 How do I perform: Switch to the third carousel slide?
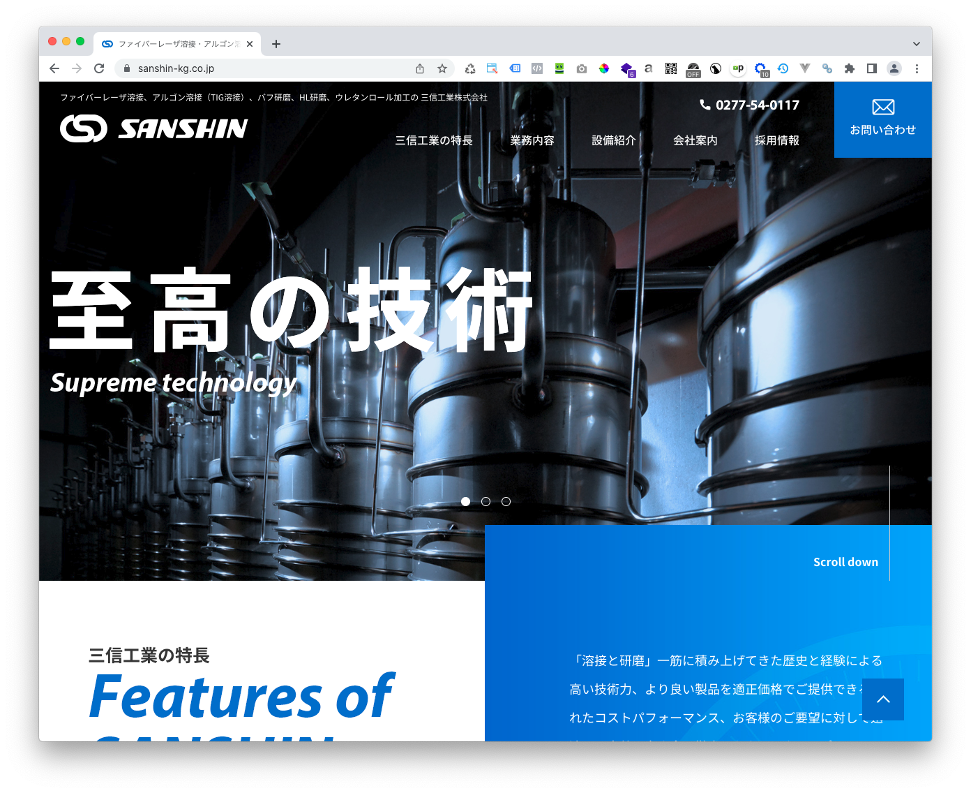coord(506,501)
